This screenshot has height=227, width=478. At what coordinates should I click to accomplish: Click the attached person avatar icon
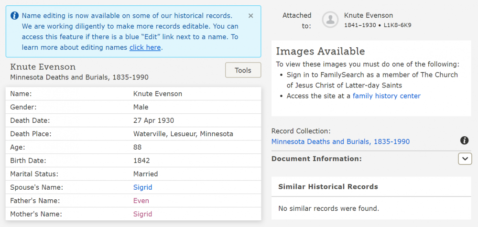coord(330,20)
